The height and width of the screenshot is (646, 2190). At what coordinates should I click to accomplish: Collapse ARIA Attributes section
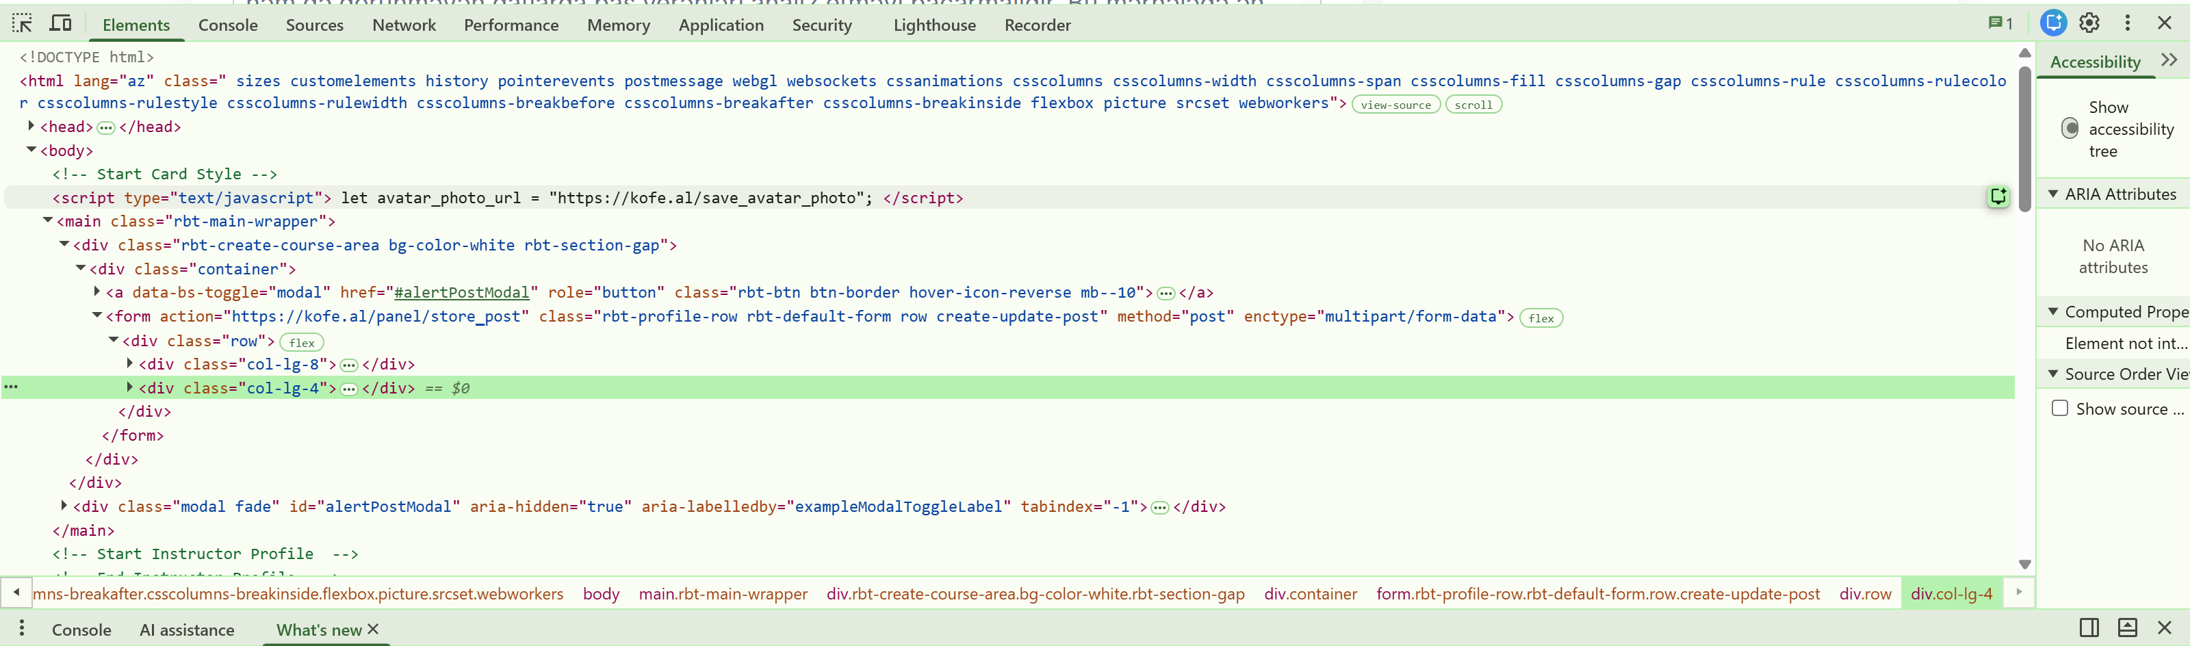coord(2053,194)
